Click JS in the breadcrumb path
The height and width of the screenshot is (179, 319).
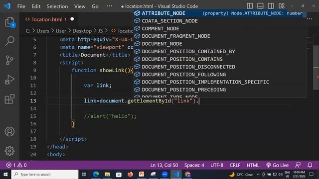101,31
